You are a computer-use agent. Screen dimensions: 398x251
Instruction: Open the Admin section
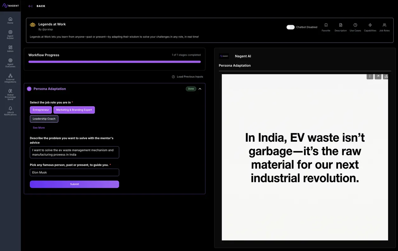pyautogui.click(x=10, y=49)
